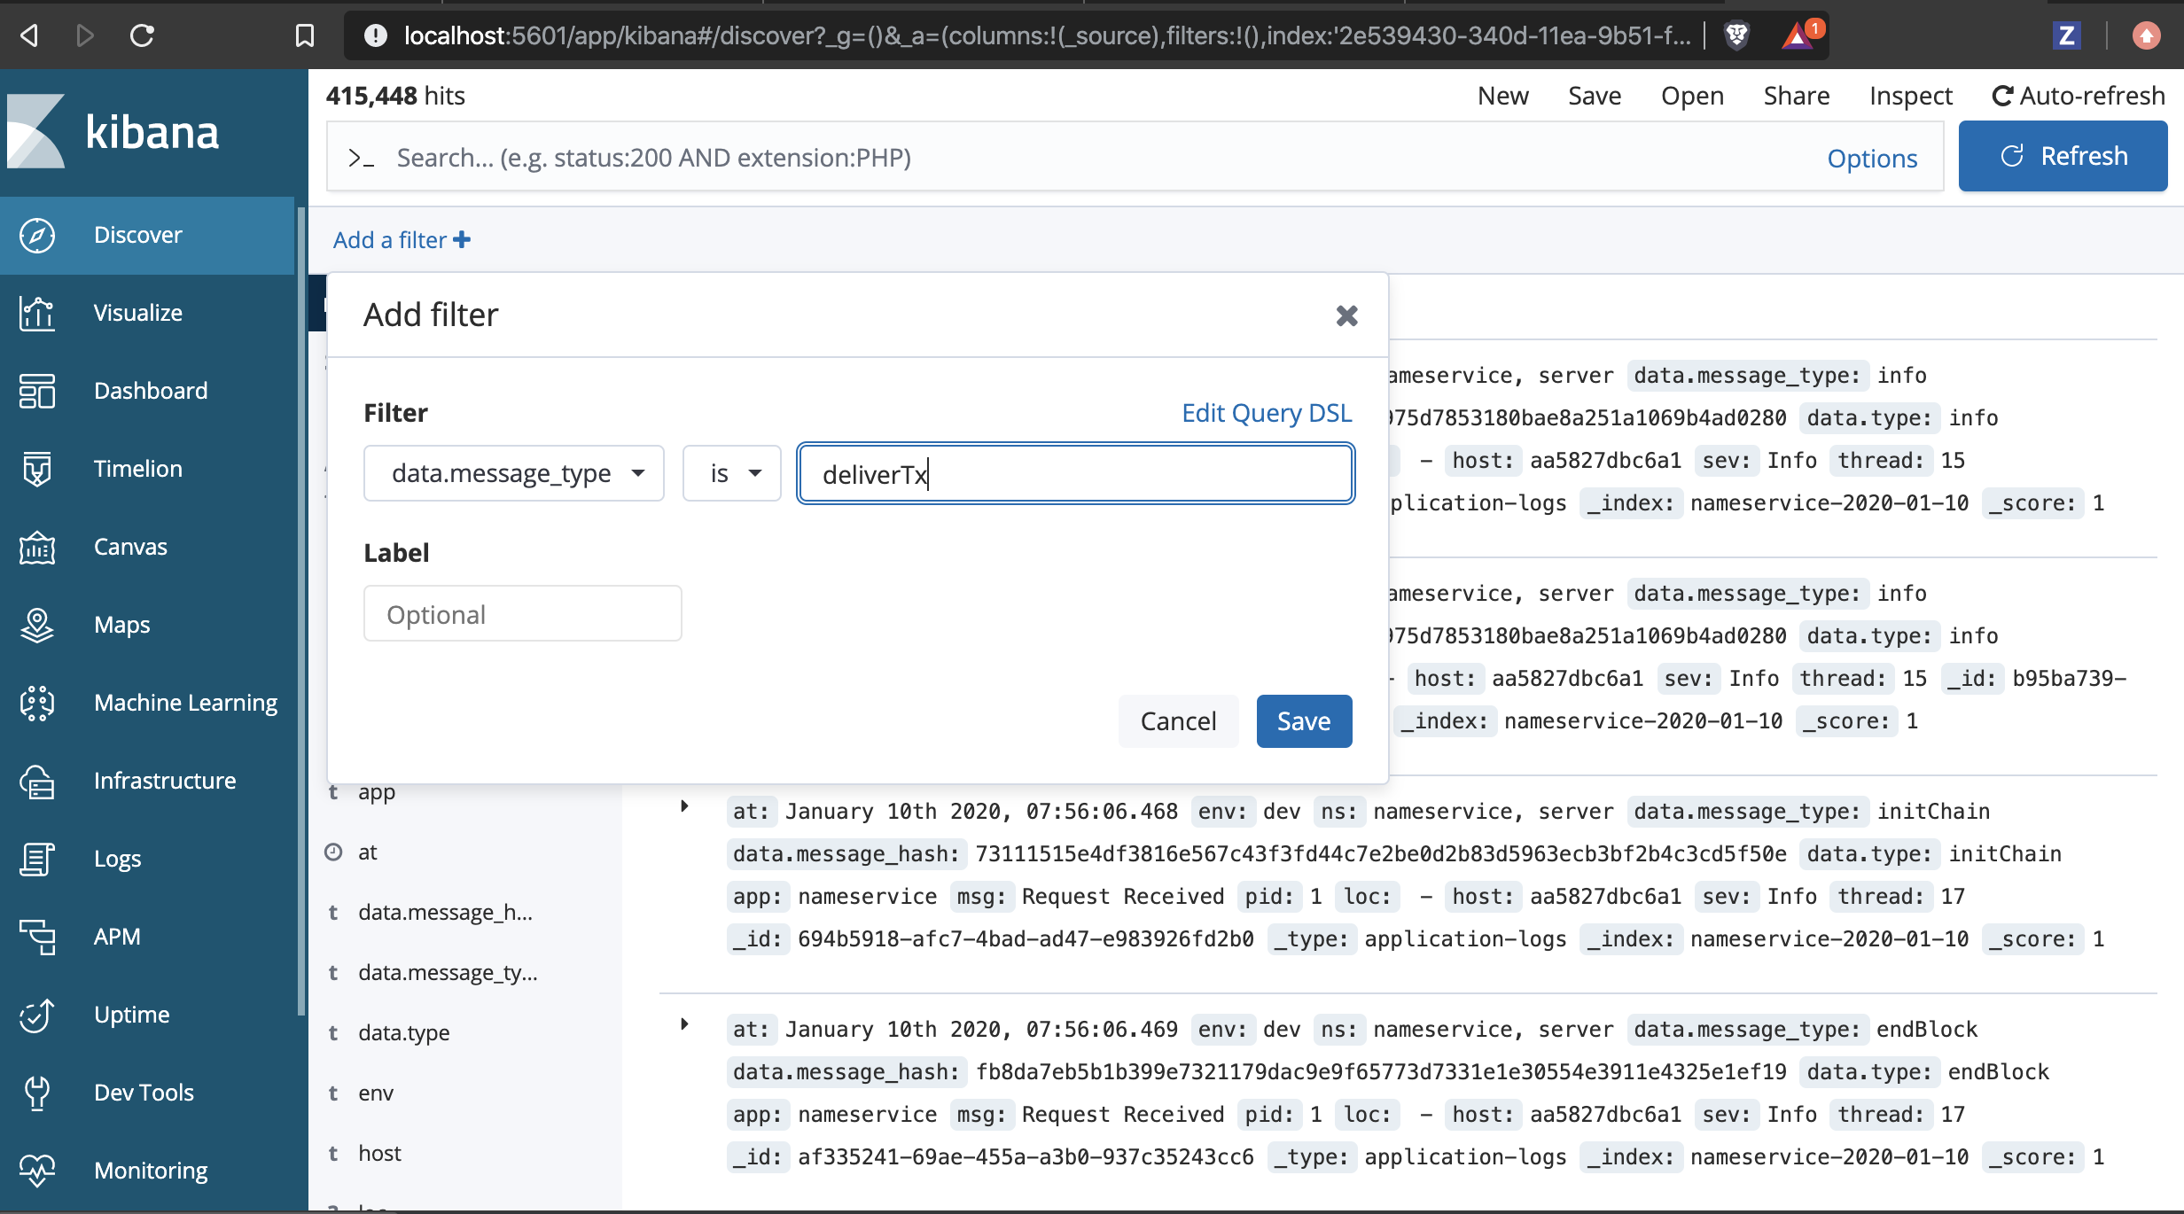Open the Machine Learning icon
The image size is (2184, 1214).
pos(36,703)
